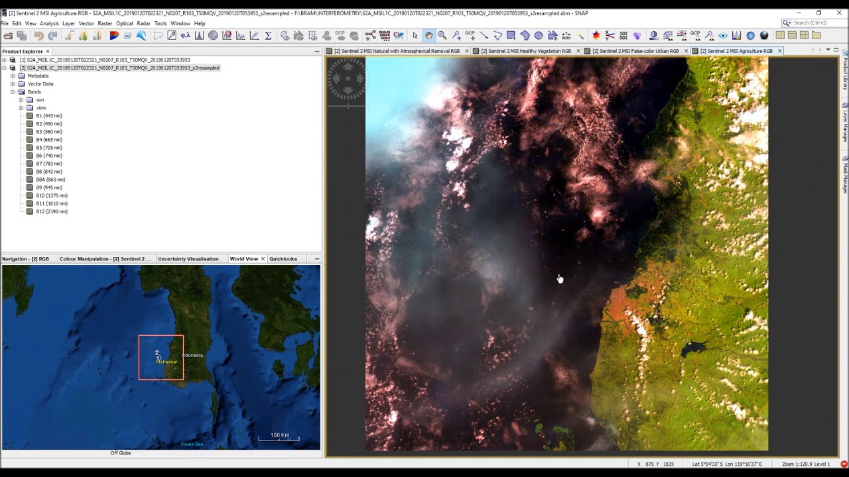849x477 pixels.
Task: Click the Search input field
Action: [x=818, y=23]
